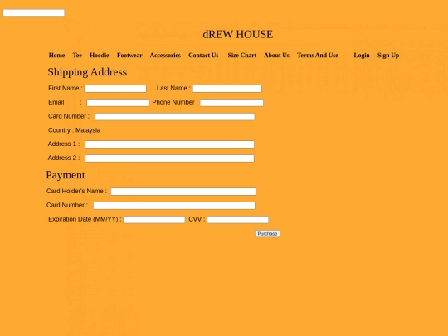Image resolution: width=448 pixels, height=336 pixels.
Task: Browse the Footwear section
Action: 129,55
